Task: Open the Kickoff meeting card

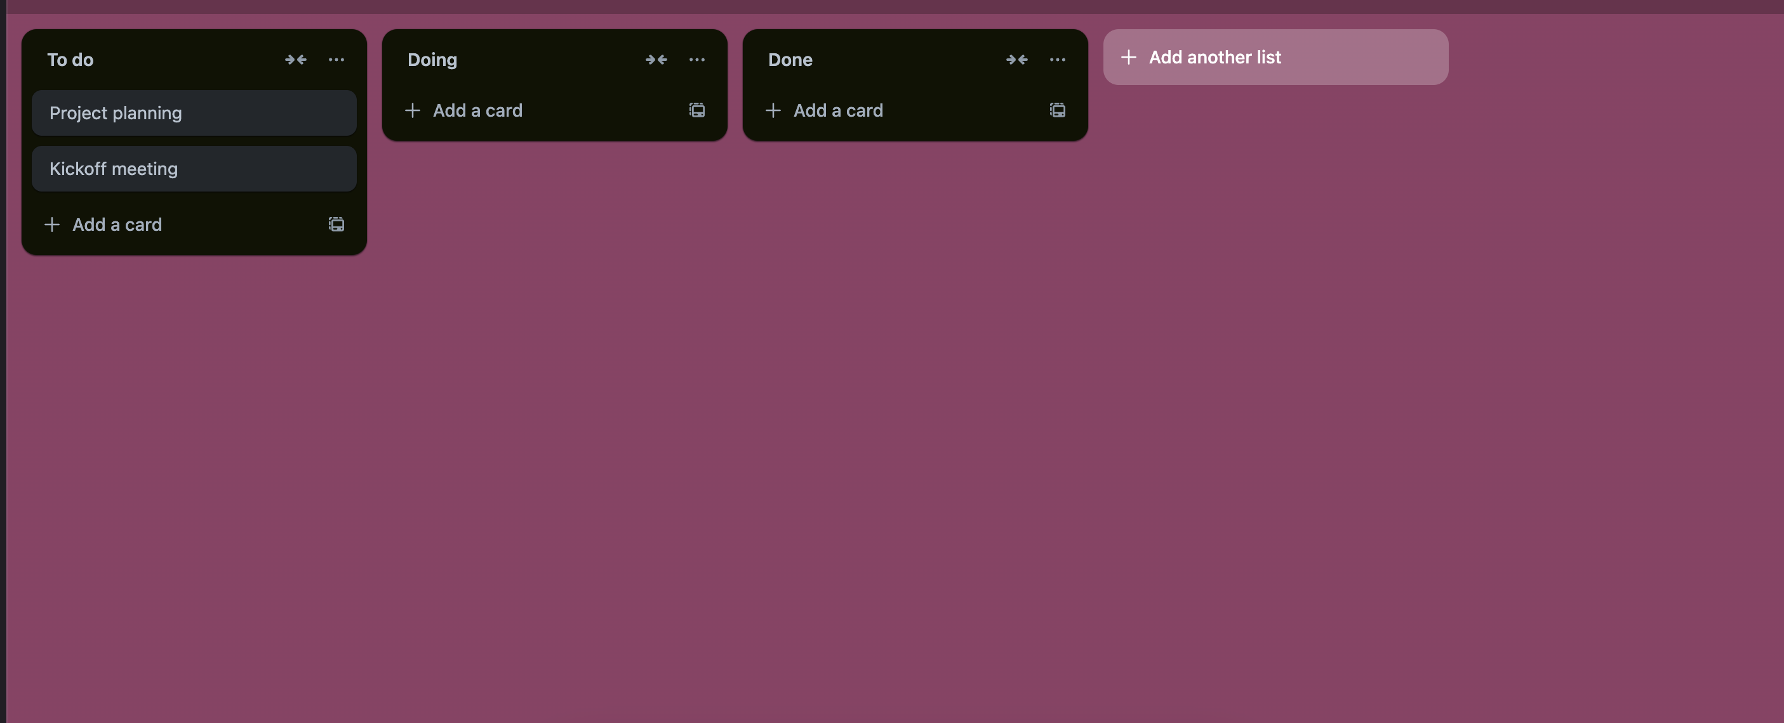Action: (194, 169)
